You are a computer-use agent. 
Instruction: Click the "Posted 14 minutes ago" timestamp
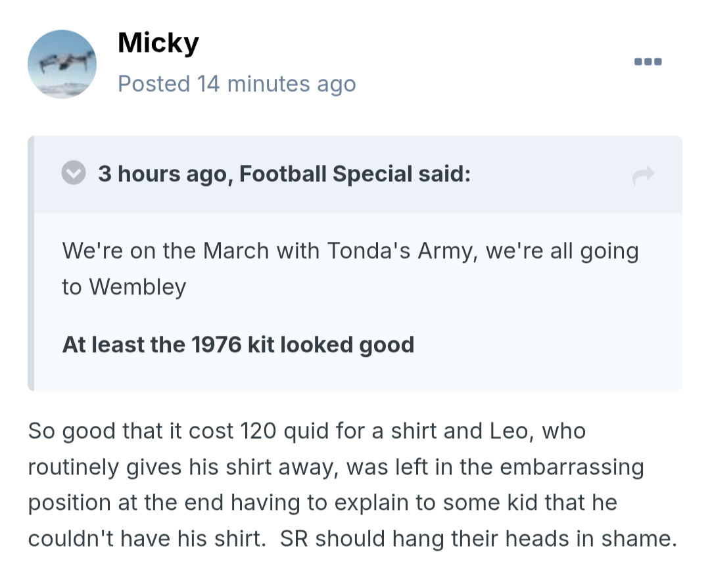237,84
